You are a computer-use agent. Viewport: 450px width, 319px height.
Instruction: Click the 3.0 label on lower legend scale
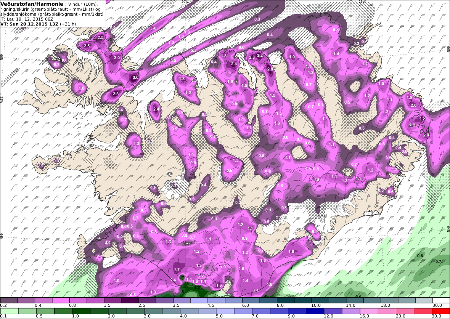147,316
